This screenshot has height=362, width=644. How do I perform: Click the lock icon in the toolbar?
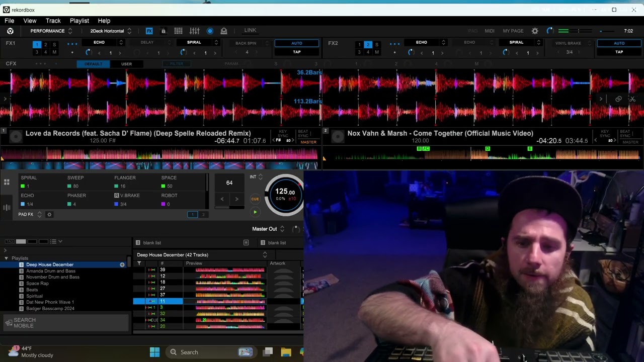163,31
